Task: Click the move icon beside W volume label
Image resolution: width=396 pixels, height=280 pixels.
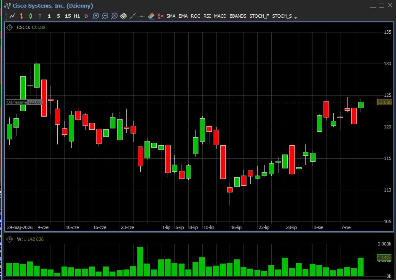Action: click(x=10, y=239)
